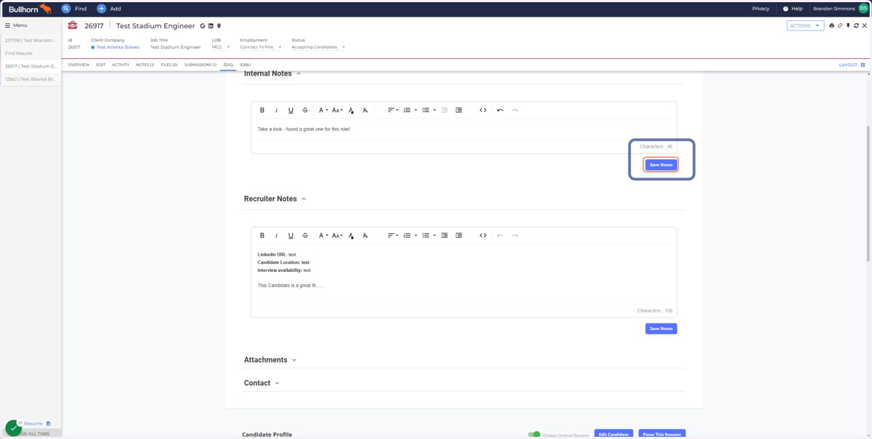Open font size dropdown in Internal Notes
Image resolution: width=872 pixels, height=439 pixels.
337,110
